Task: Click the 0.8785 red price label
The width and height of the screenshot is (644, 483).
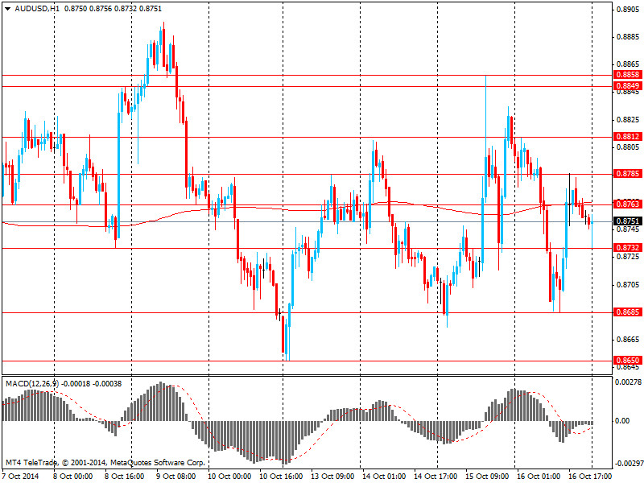Action: (627, 173)
